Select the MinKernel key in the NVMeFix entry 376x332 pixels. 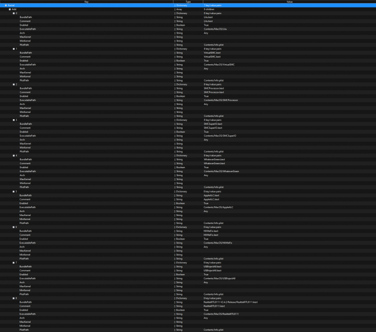click(x=25, y=255)
